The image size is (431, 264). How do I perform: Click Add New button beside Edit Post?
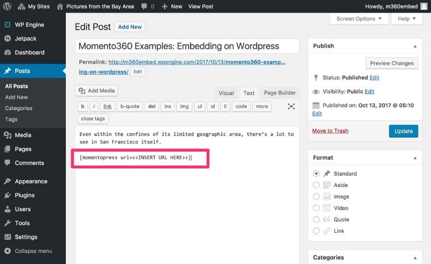click(x=130, y=27)
